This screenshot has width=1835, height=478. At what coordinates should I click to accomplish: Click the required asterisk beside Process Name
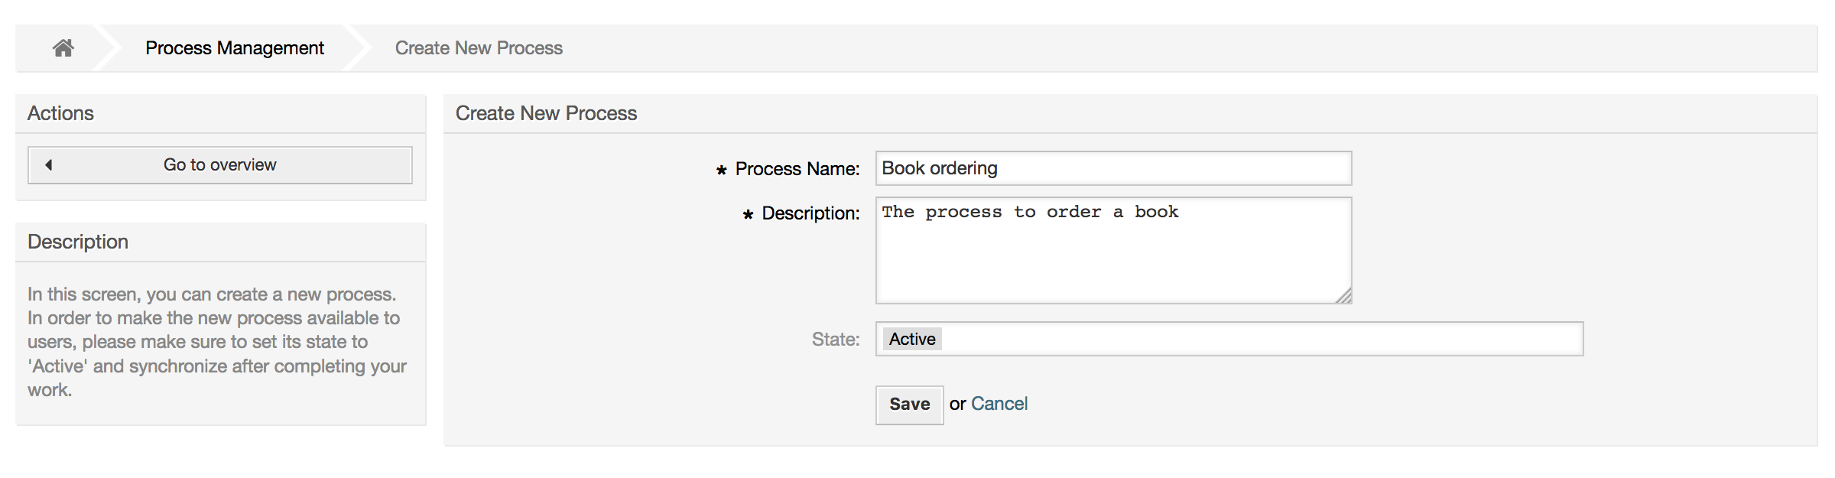[719, 170]
